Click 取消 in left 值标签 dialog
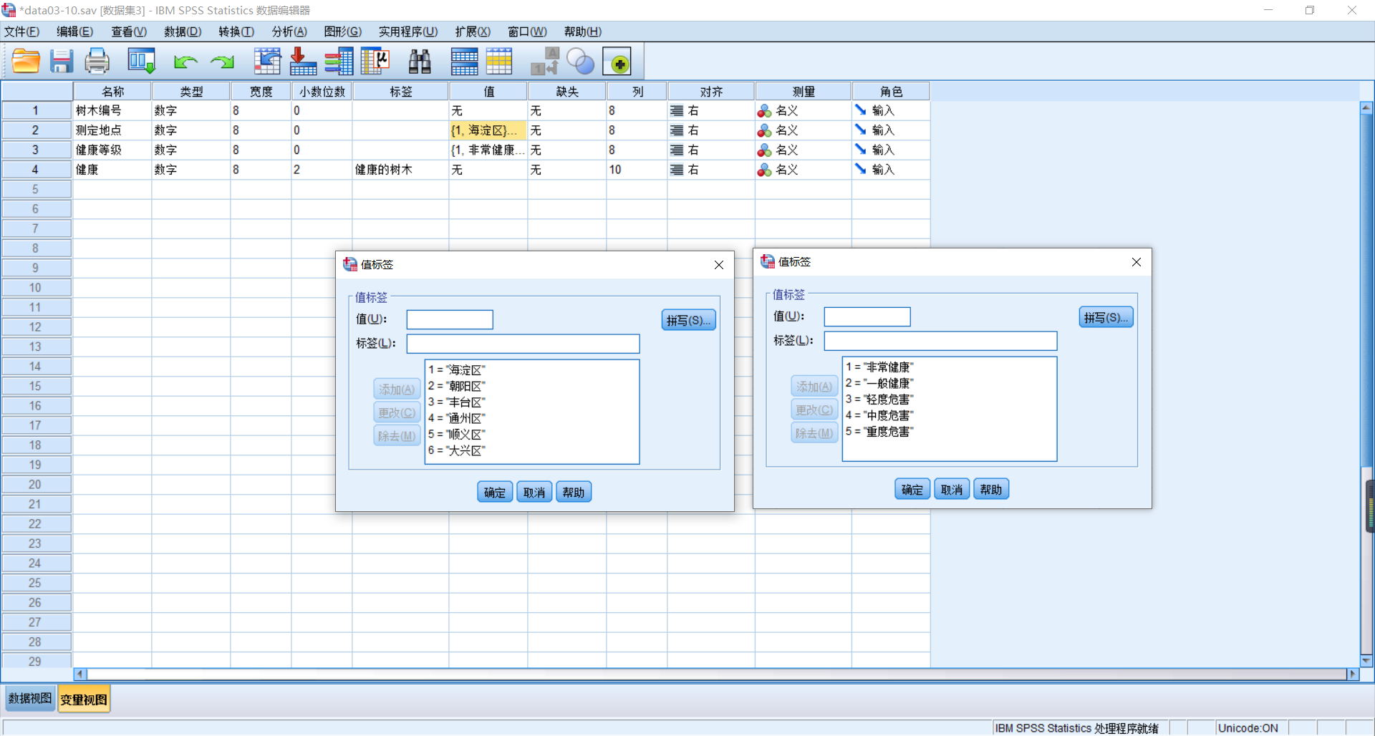 tap(534, 493)
